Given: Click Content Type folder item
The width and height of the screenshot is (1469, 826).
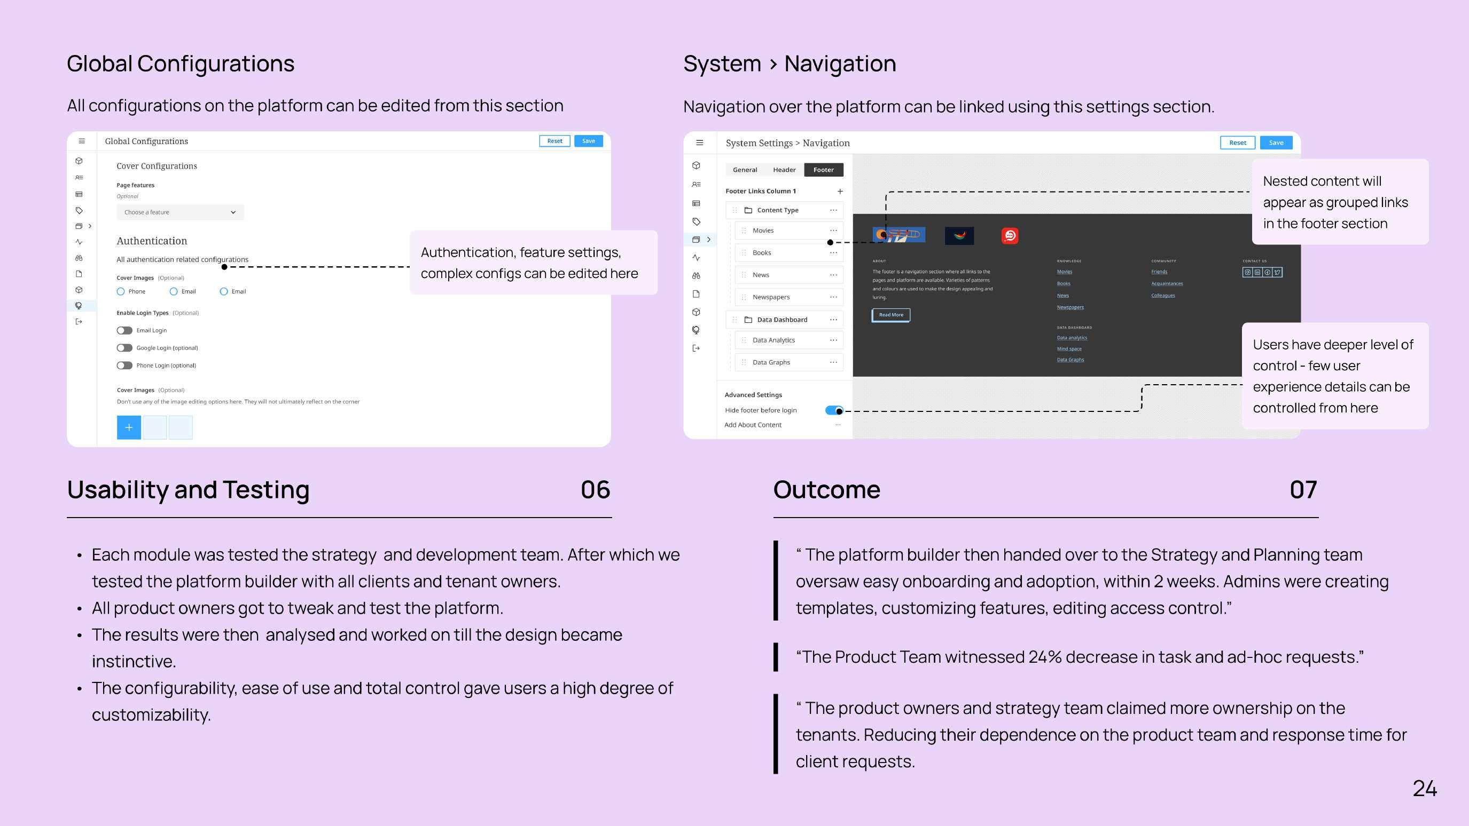Looking at the screenshot, I should 777,210.
